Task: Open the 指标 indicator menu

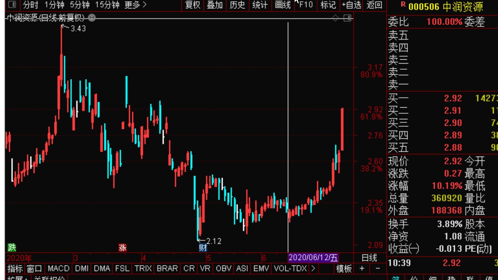Action: (x=15, y=268)
